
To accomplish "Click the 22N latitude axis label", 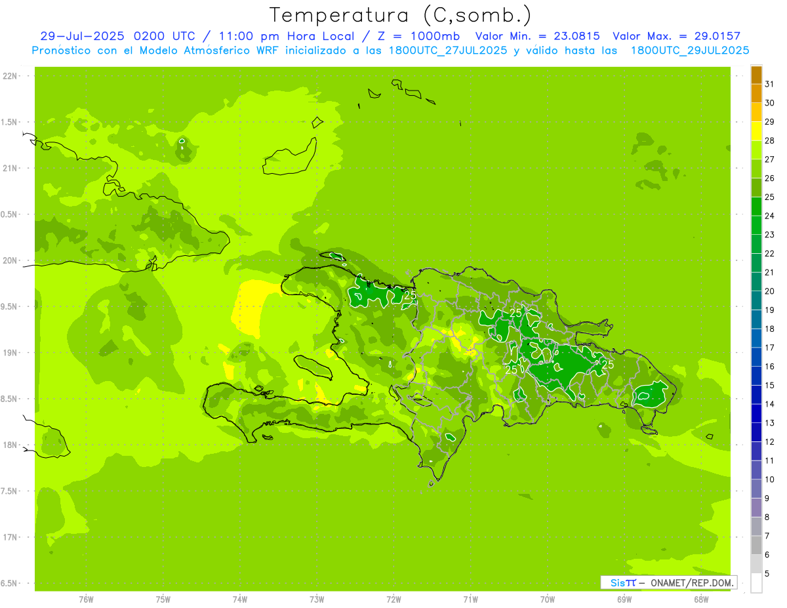I will (x=10, y=76).
